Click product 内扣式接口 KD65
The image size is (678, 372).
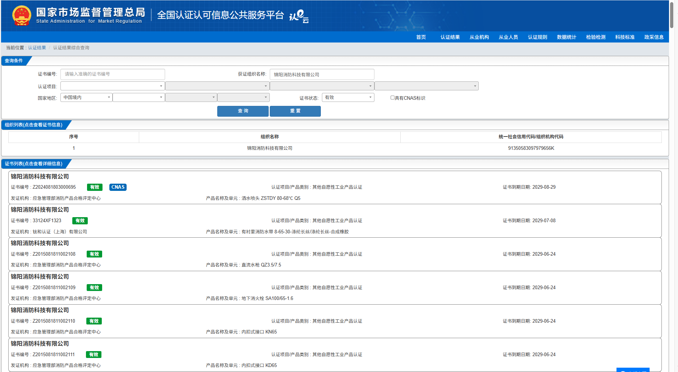pos(259,366)
